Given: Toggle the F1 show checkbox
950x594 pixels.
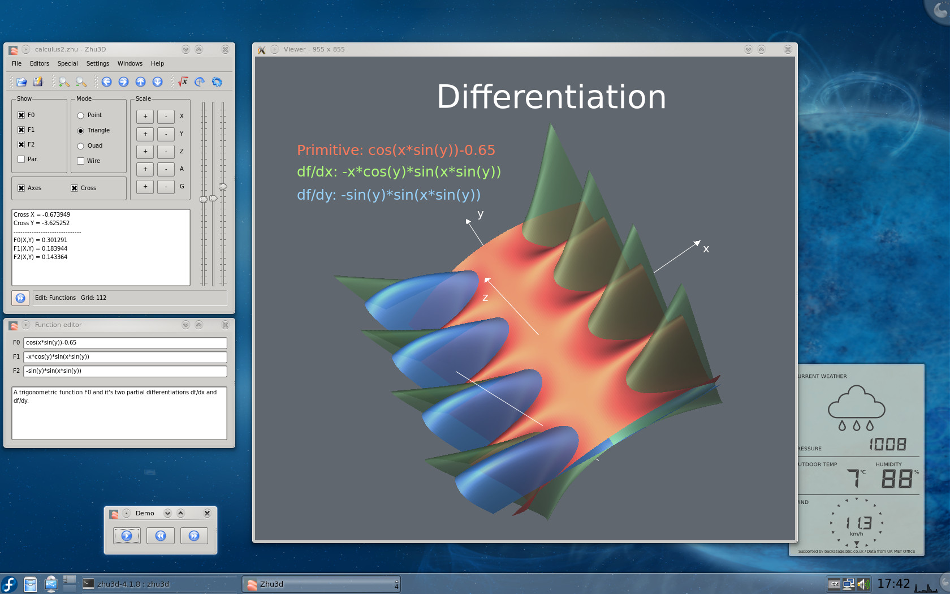Looking at the screenshot, I should [x=21, y=130].
